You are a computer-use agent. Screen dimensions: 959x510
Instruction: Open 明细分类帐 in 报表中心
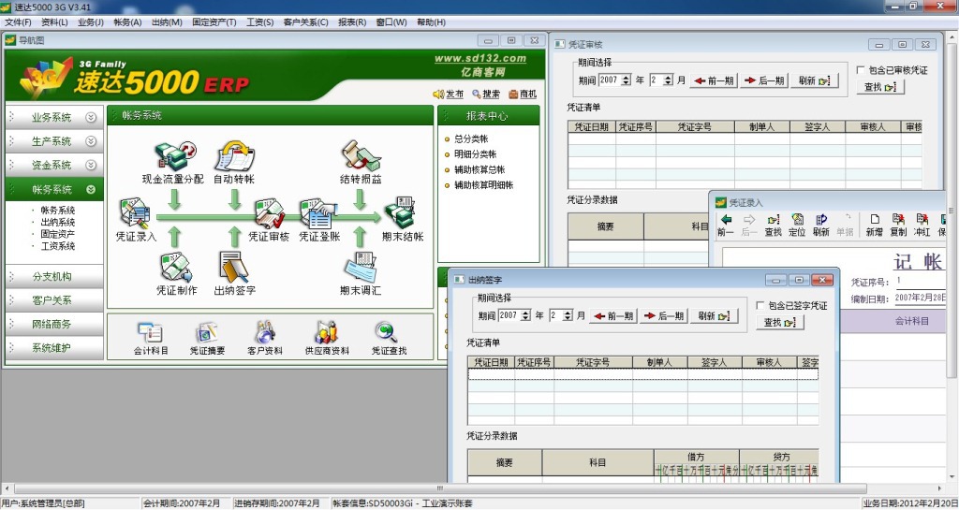475,153
